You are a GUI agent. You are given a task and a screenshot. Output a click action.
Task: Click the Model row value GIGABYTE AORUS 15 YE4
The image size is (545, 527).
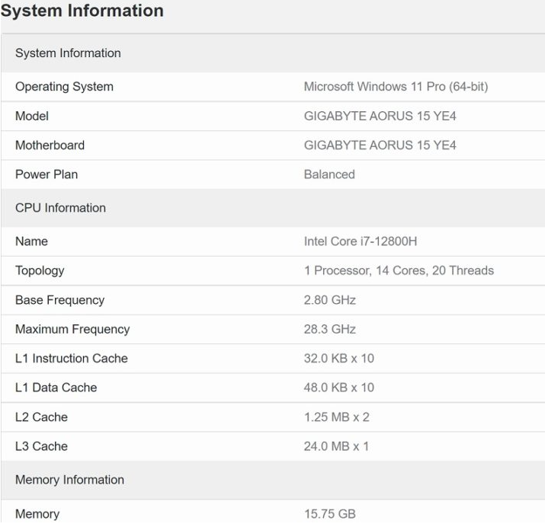tap(380, 116)
